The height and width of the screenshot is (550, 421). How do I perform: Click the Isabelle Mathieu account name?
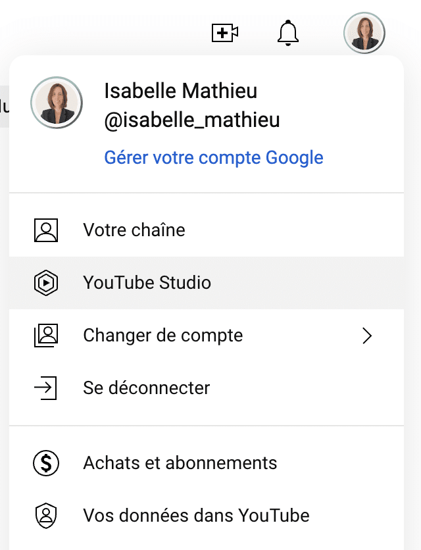coord(180,91)
